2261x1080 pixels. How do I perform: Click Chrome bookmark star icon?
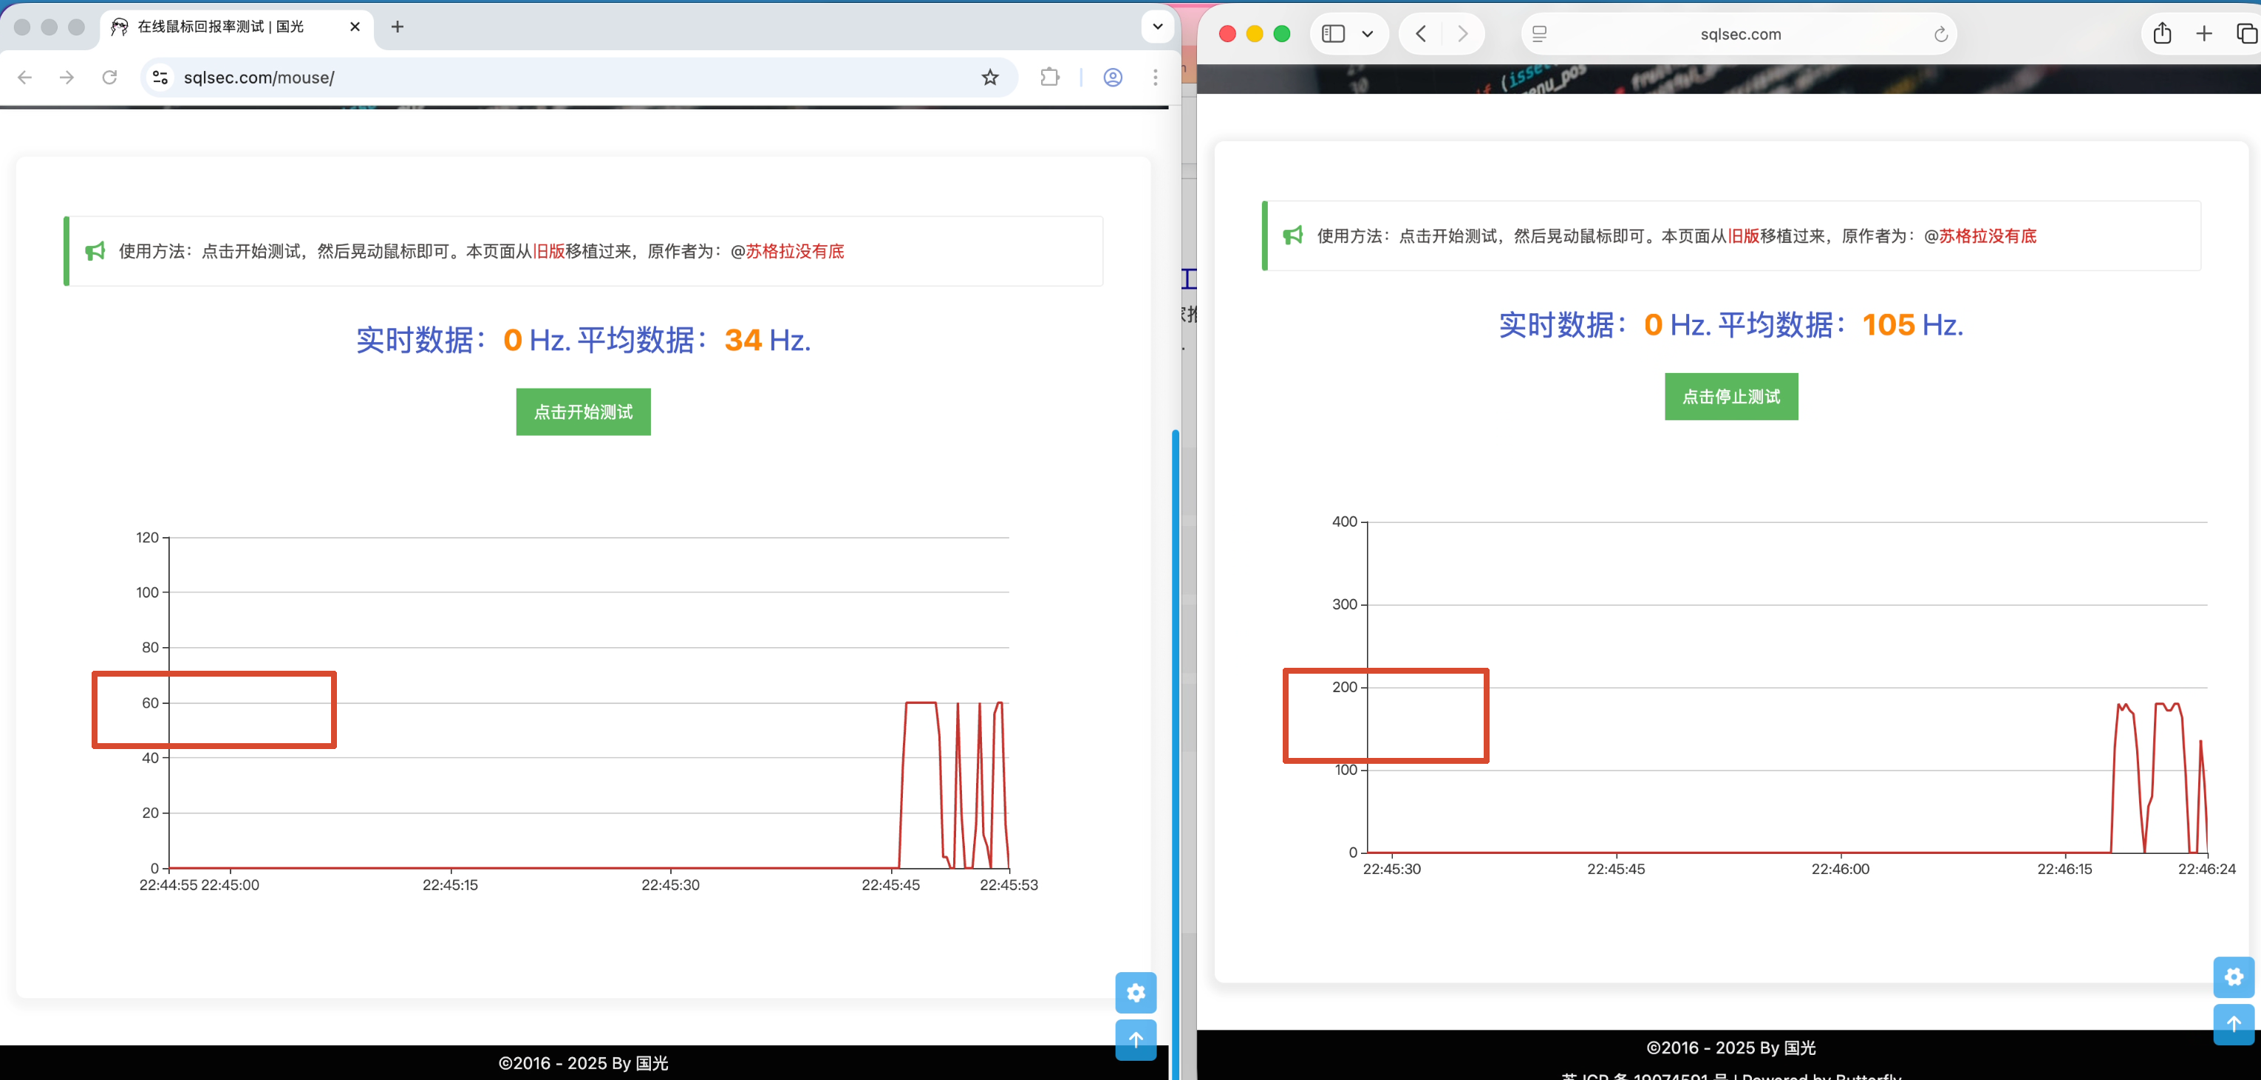(990, 78)
